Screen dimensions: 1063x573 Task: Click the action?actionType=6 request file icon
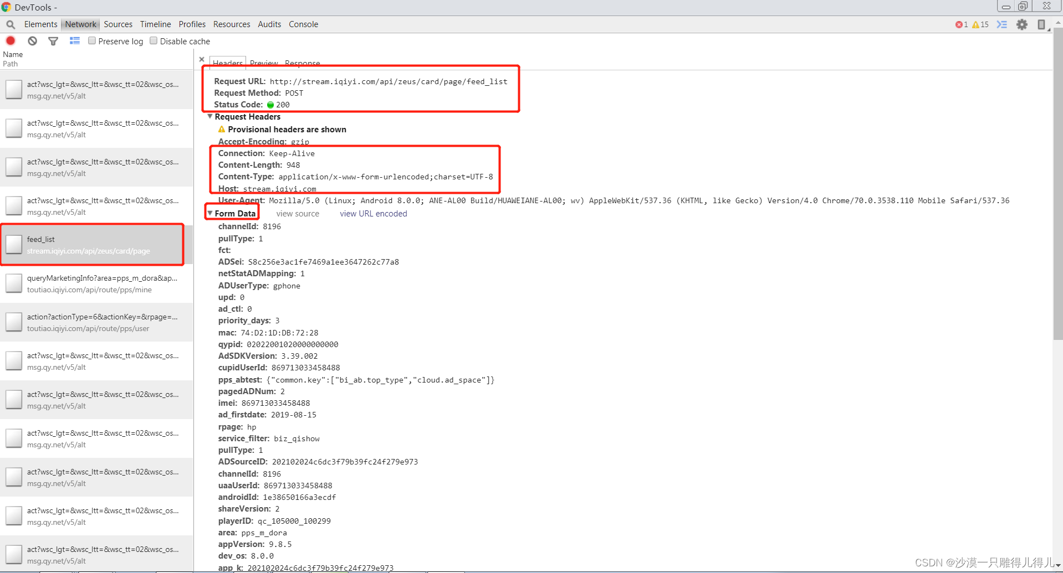pos(14,322)
